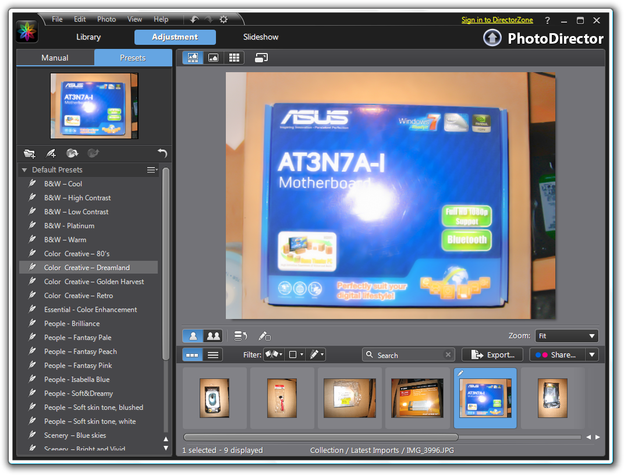Open the Default Presets options list icon
This screenshot has height=475, width=624.
(152, 170)
